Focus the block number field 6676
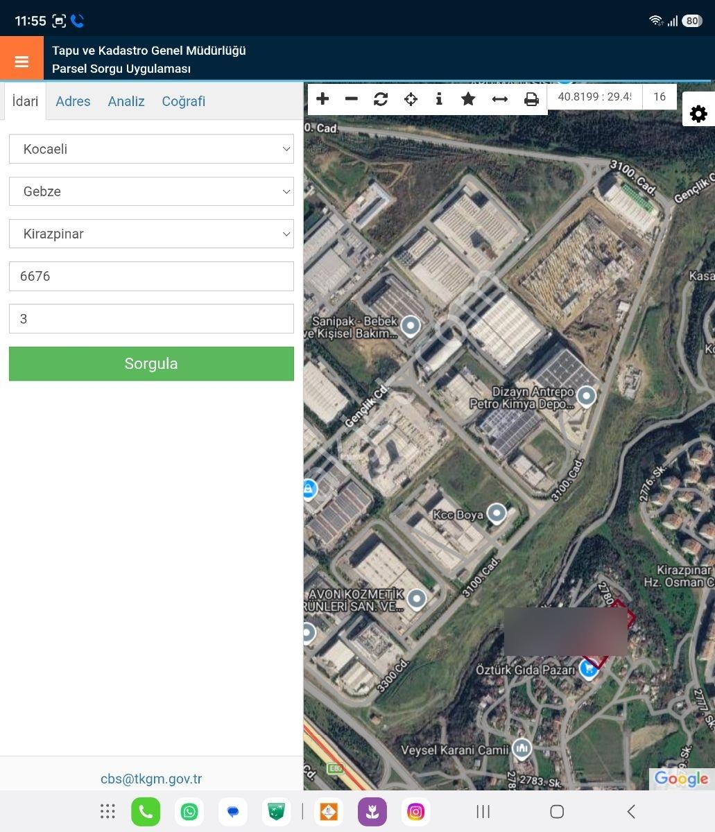Screen dimensions: 715x832 (151, 276)
